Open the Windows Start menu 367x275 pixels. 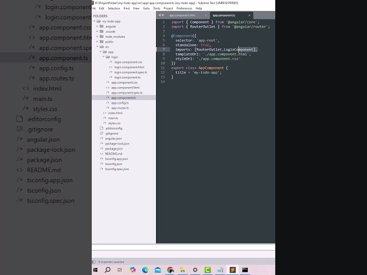[95, 270]
